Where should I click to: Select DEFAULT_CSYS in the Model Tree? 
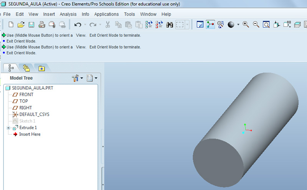34,114
